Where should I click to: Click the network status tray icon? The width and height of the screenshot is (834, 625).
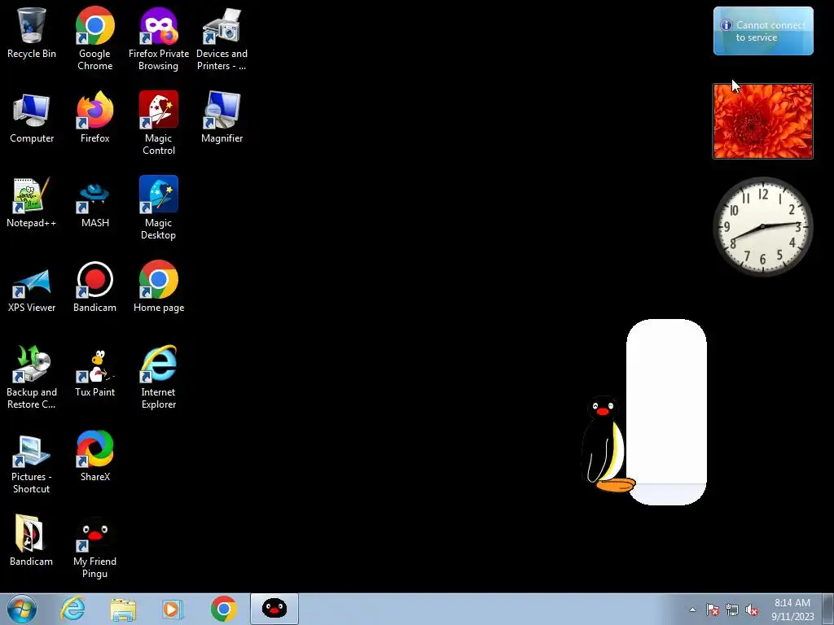point(732,610)
